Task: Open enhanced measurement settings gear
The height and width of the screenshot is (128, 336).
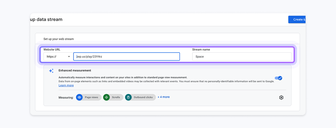Action: tap(281, 97)
